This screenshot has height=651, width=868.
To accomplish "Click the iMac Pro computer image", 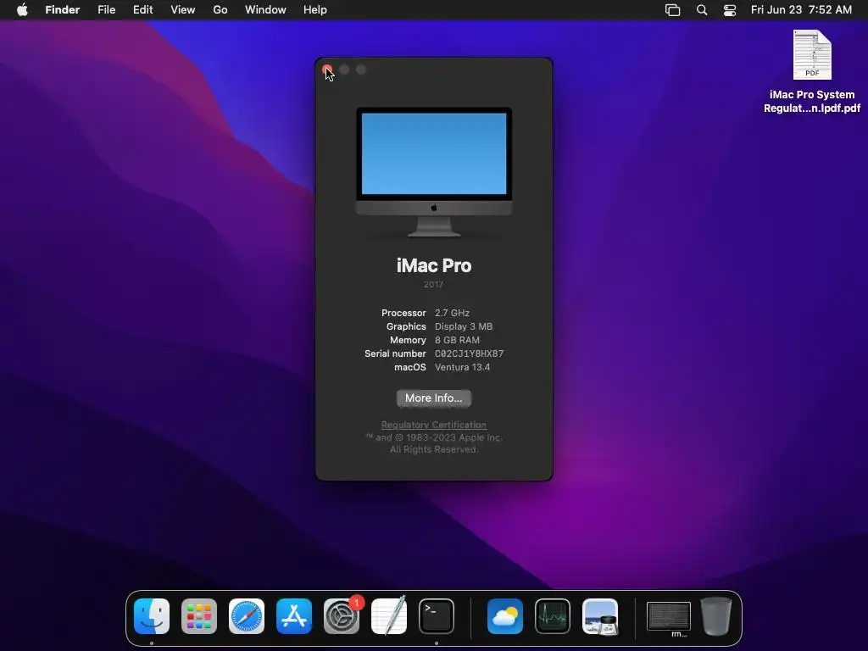I will (x=434, y=172).
